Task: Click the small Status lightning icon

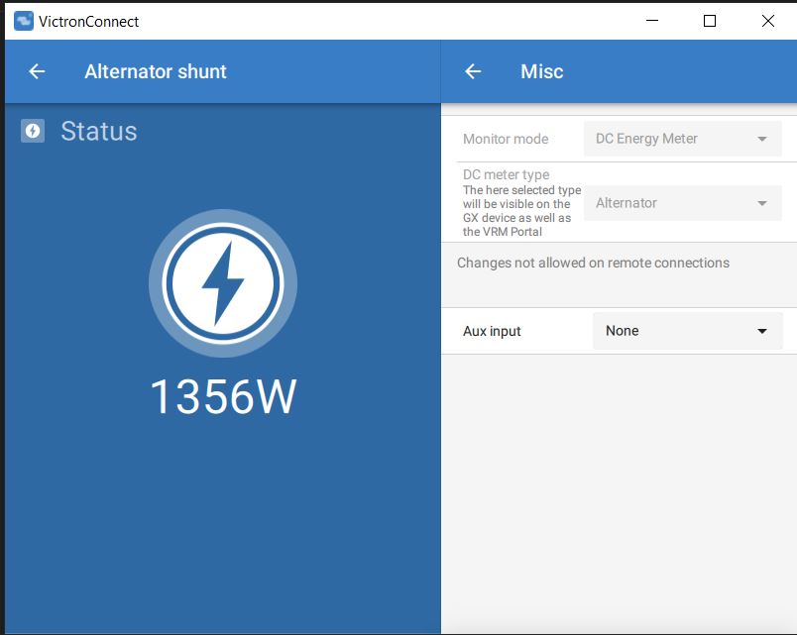Action: (33, 131)
